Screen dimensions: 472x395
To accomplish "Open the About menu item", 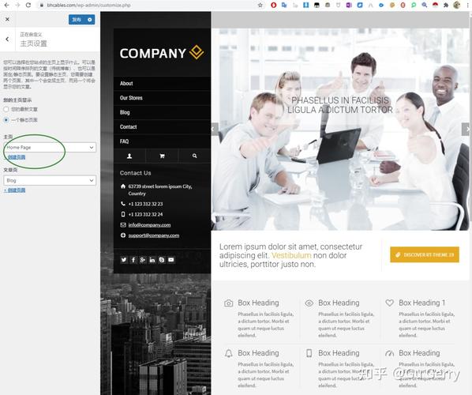I will (126, 84).
